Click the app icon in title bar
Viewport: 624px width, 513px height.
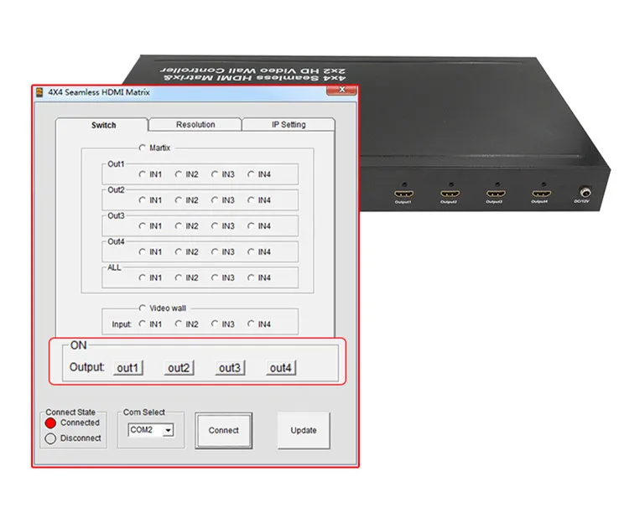39,92
